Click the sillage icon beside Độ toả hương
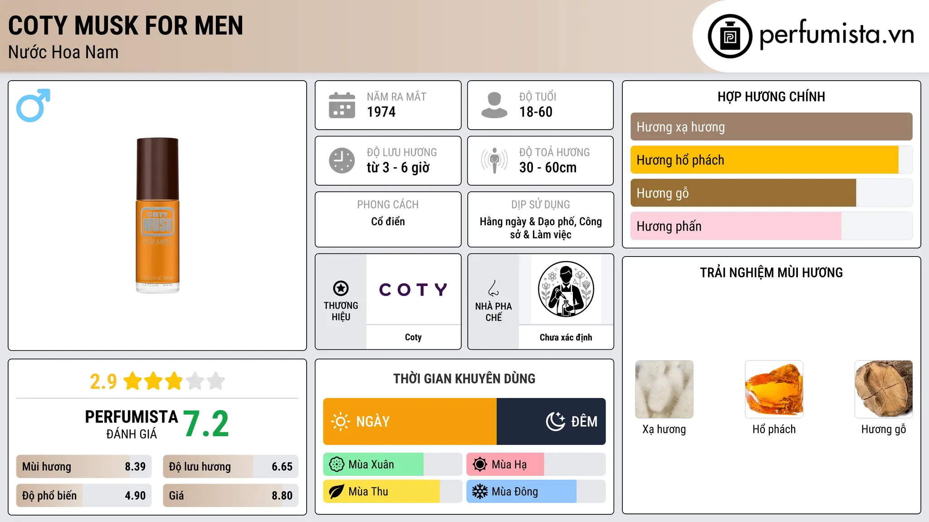The height and width of the screenshot is (522, 929). 494,160
